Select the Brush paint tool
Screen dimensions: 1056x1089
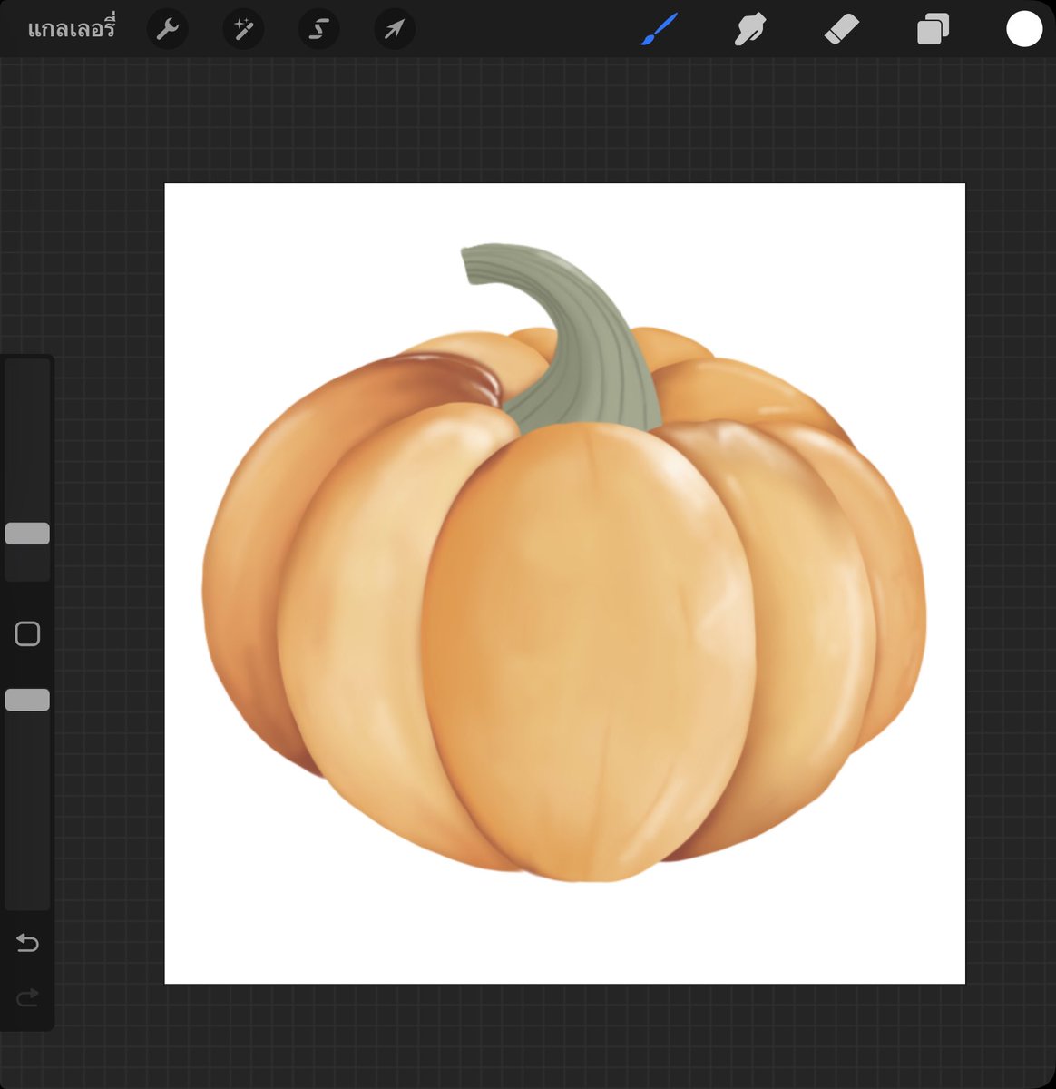660,29
